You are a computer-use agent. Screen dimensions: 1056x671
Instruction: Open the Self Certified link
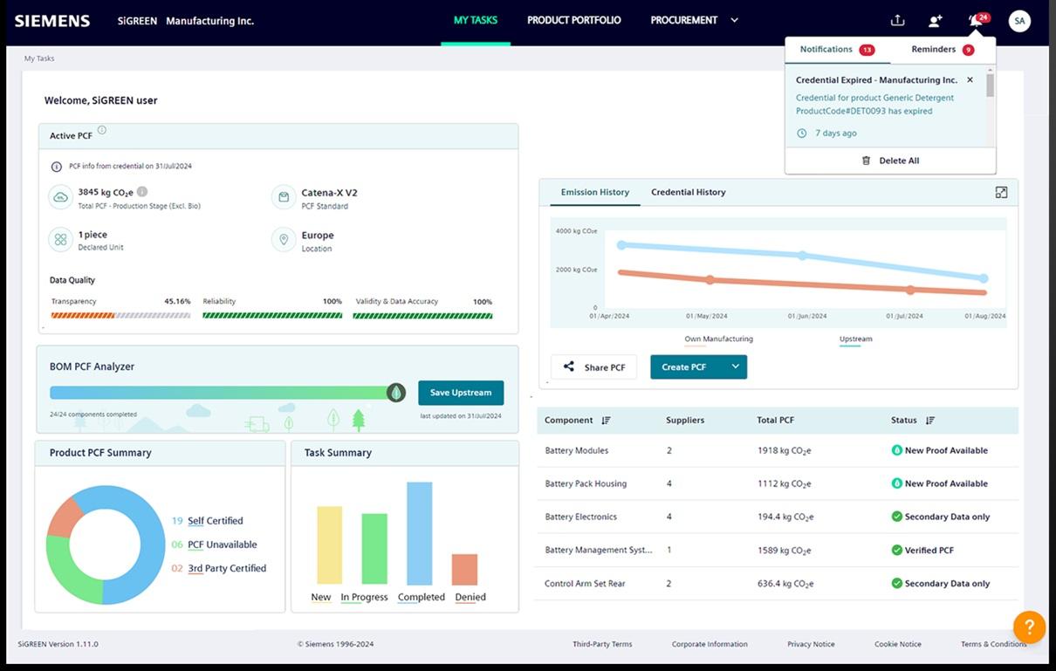217,520
